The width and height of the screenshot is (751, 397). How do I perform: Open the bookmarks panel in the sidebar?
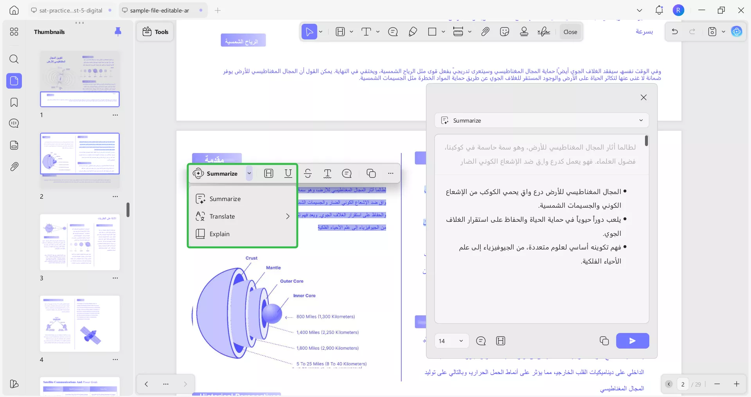tap(14, 102)
